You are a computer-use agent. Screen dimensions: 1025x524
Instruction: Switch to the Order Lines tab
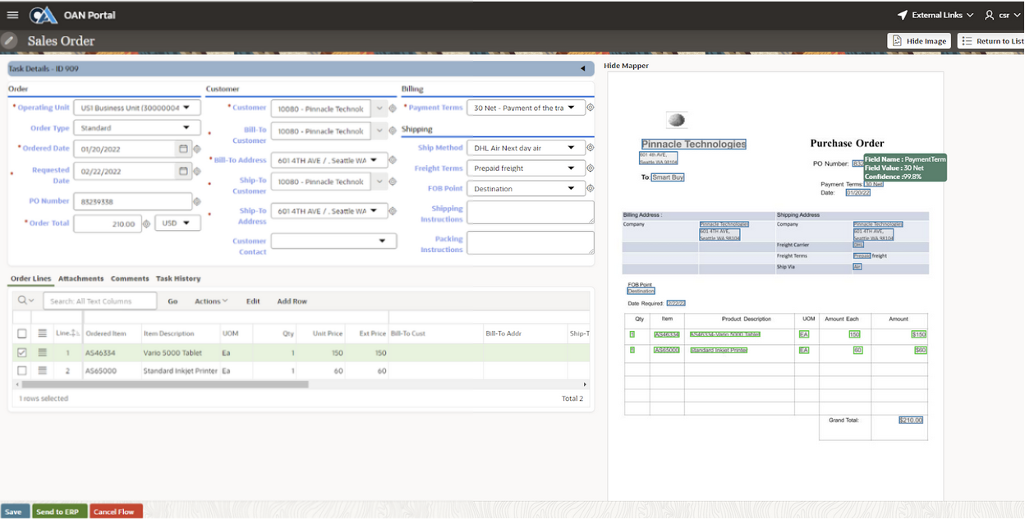point(30,278)
